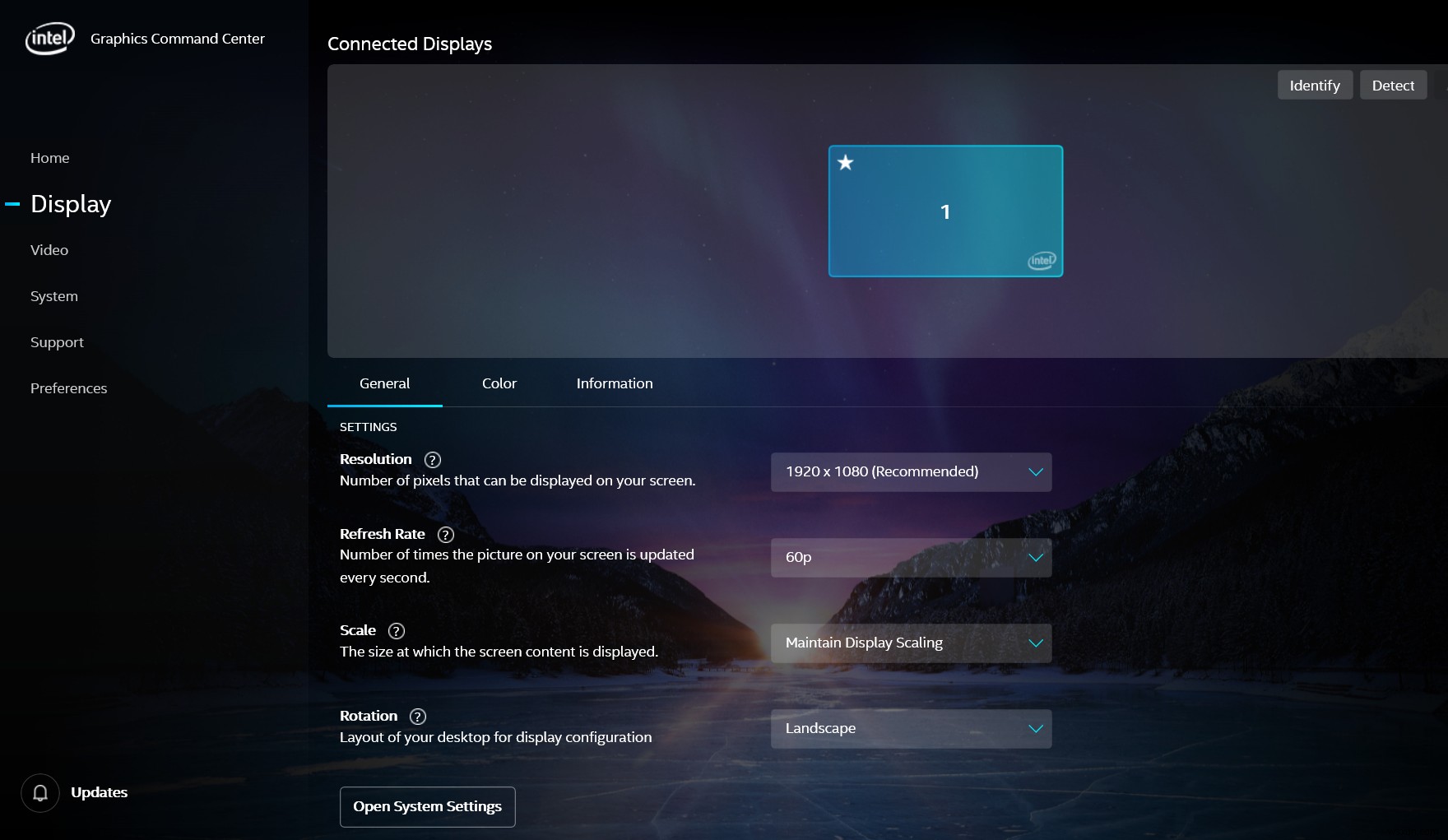
Task: Switch to the Color tab
Action: tap(499, 383)
